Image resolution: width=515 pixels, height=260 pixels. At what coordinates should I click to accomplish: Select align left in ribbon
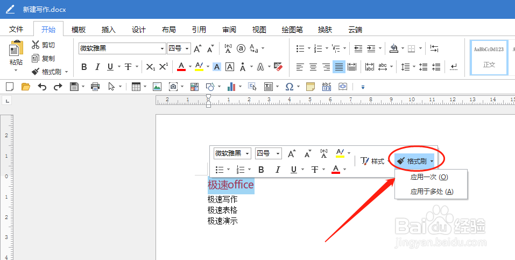pos(300,67)
